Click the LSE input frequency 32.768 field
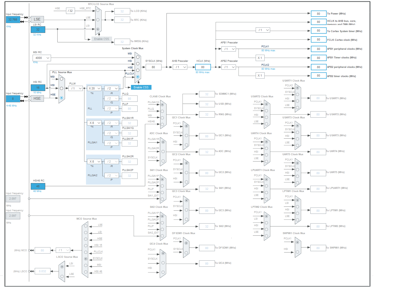Viewport: 404px width, 288px height. pos(13,19)
